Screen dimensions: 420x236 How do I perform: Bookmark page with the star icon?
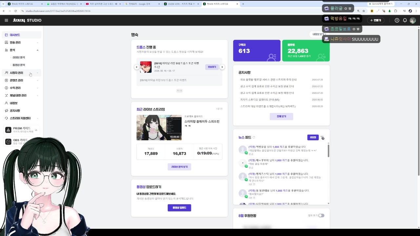[364, 11]
